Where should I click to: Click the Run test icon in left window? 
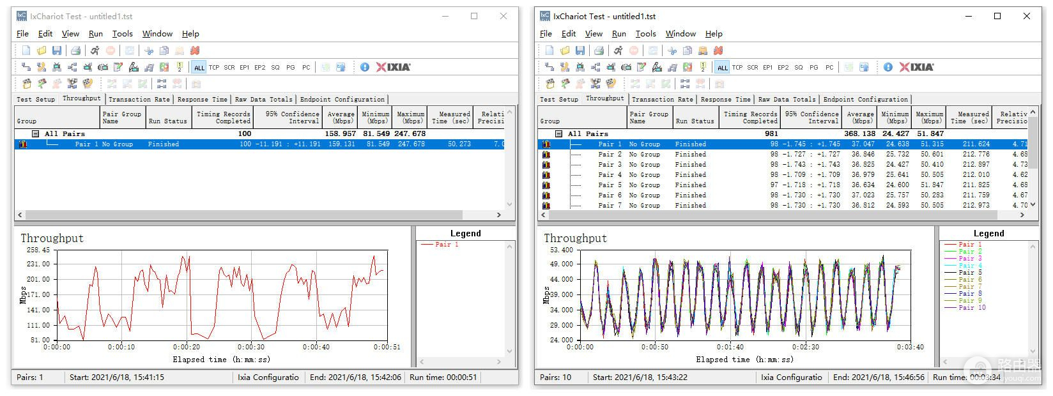[x=95, y=50]
